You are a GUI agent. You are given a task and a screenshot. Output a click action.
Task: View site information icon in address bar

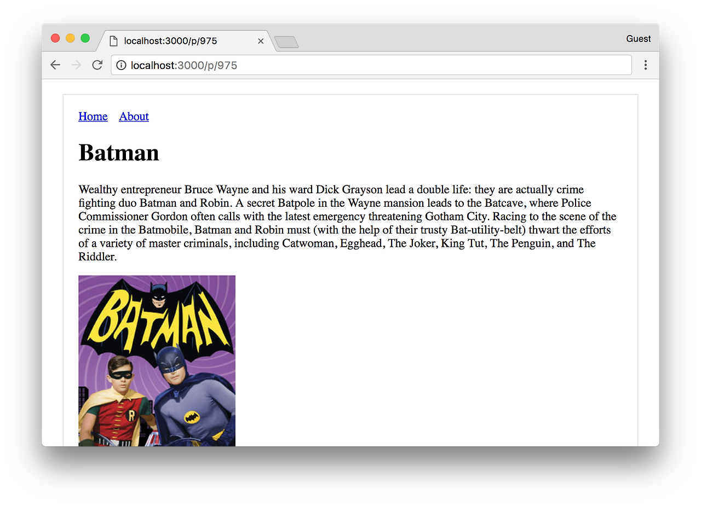point(121,65)
